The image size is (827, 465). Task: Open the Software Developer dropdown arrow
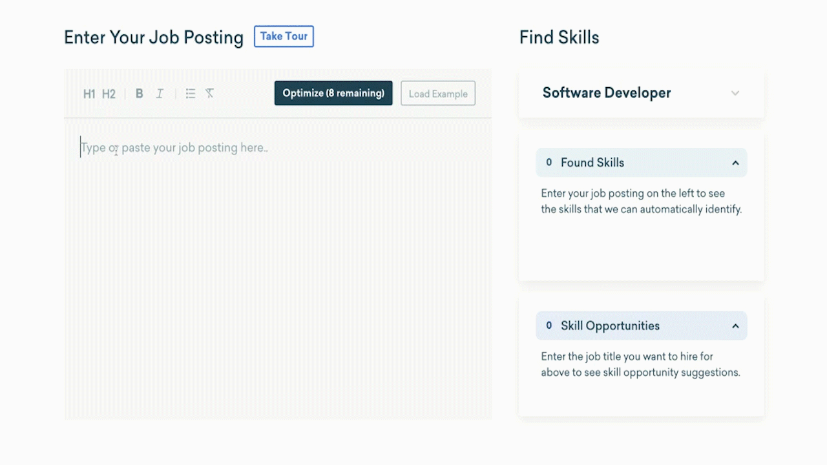735,93
